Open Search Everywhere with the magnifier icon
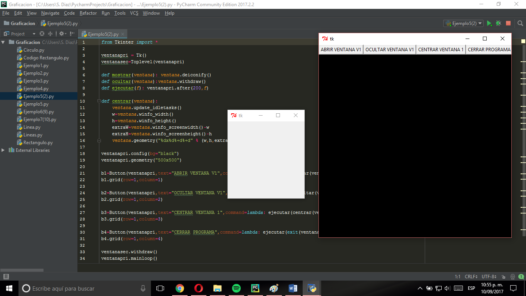The image size is (526, 296). 520,24
